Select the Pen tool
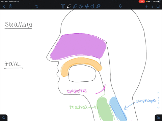 click(x=69, y=6)
